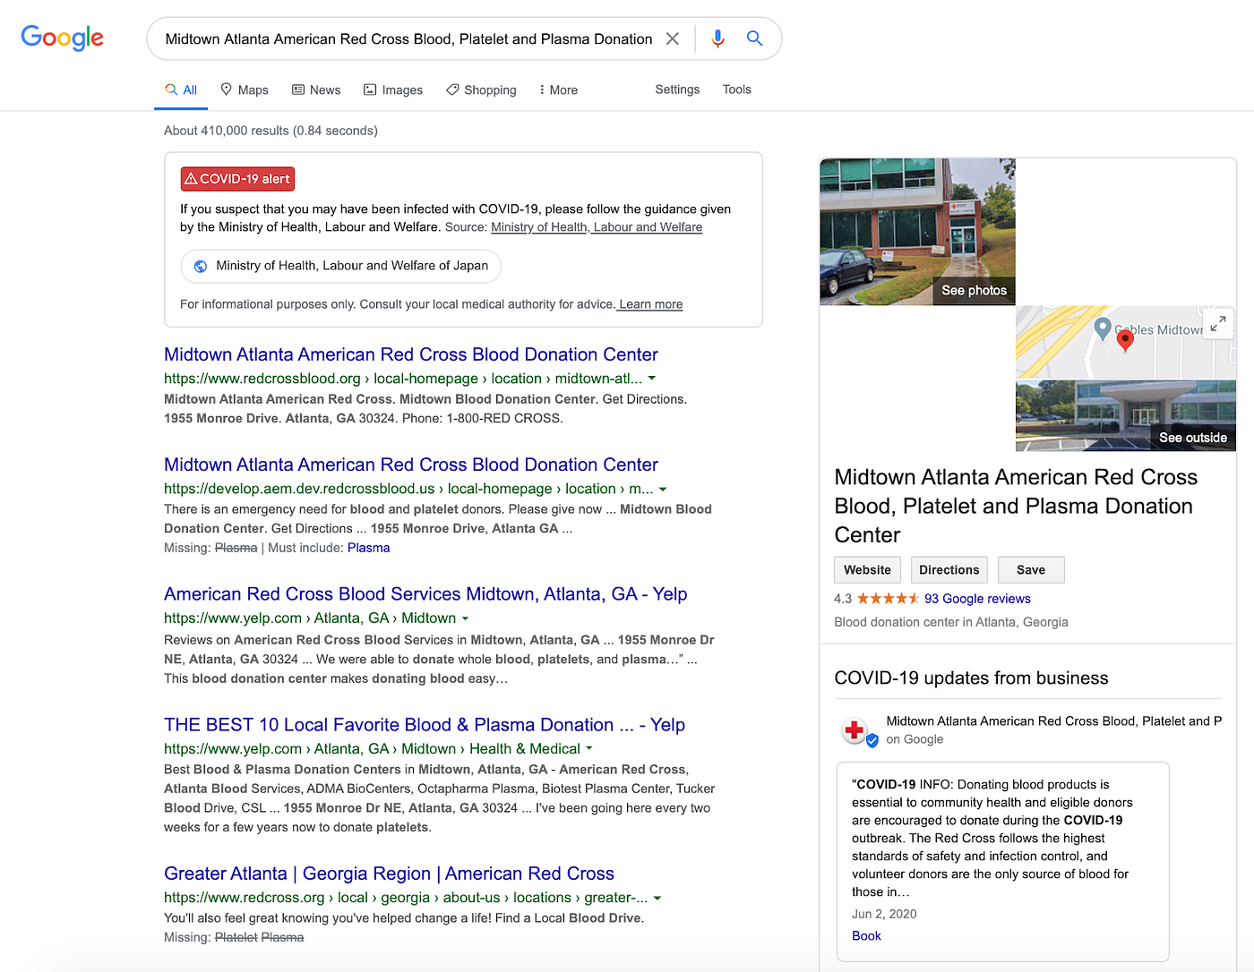Click 'Jun 2, 2020' post date
The height and width of the screenshot is (972, 1254).
884,914
